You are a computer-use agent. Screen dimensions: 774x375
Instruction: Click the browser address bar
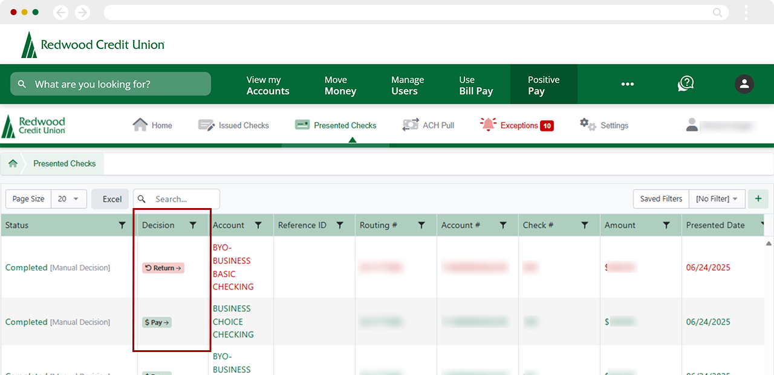(415, 12)
